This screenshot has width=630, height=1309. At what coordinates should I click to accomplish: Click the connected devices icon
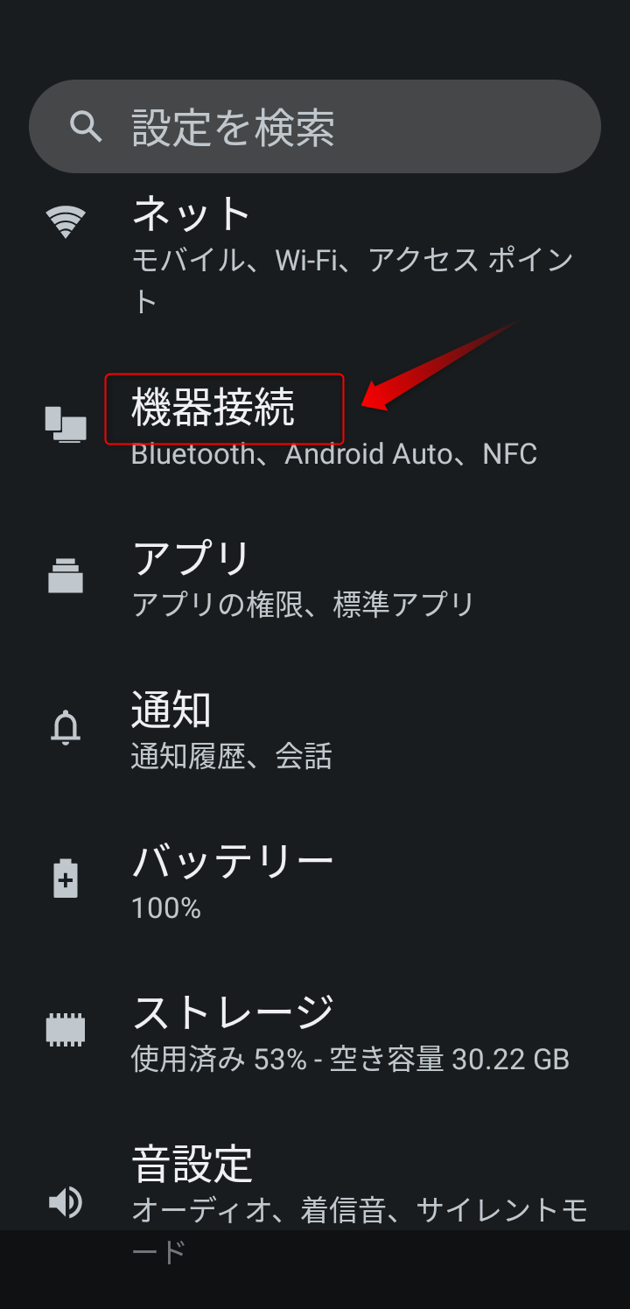[66, 424]
